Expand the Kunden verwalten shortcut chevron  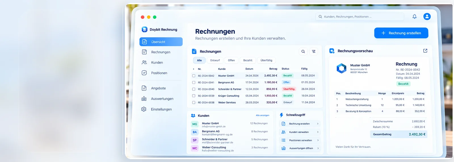click(x=318, y=132)
